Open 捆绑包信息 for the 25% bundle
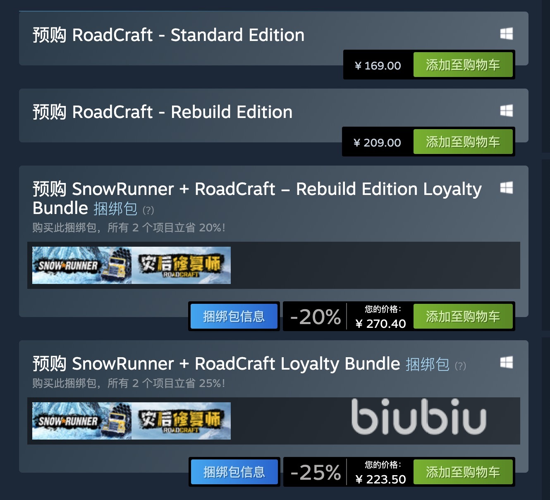 click(234, 472)
